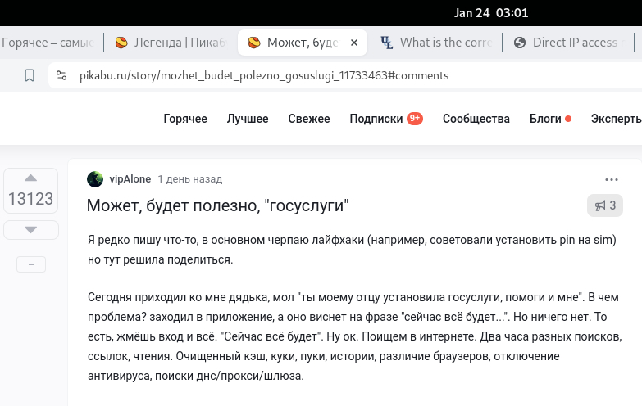Collapse the post using the minus button
This screenshot has width=642, height=406.
(31, 264)
